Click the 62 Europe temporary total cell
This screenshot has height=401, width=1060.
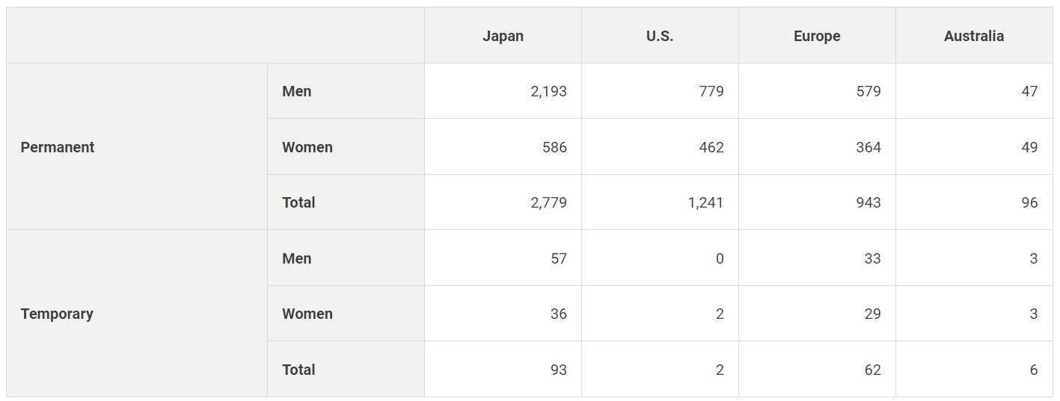(x=872, y=370)
